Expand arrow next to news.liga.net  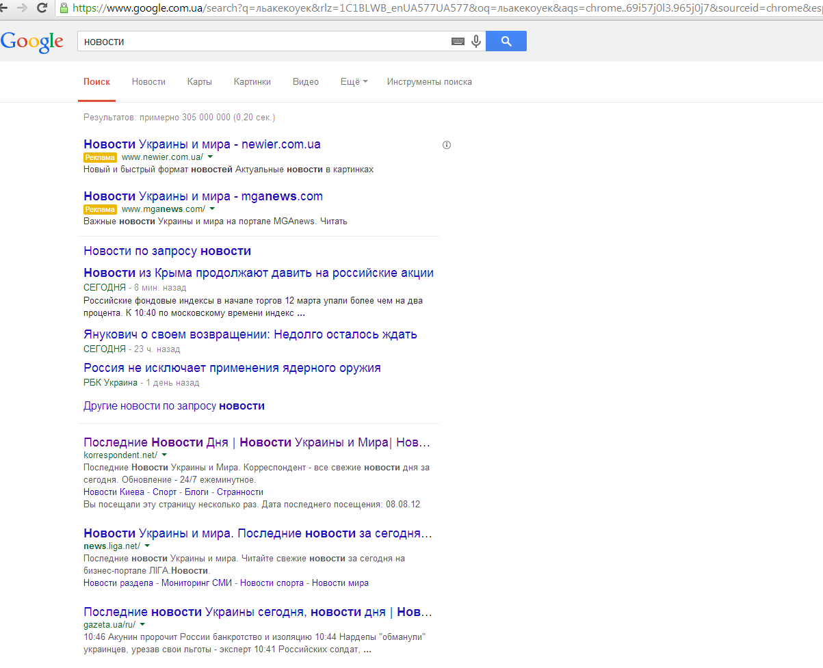pos(147,546)
